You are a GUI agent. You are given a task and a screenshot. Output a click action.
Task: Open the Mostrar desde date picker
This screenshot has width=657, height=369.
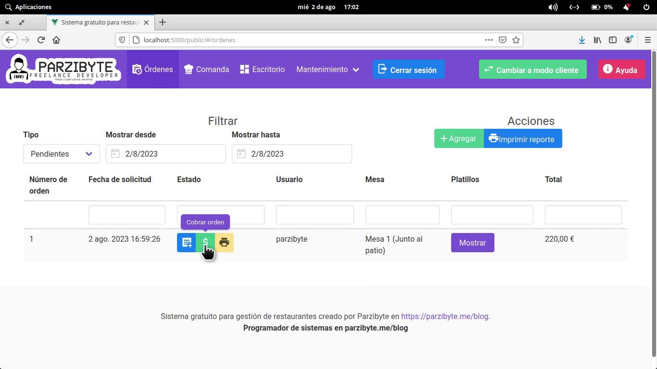166,154
